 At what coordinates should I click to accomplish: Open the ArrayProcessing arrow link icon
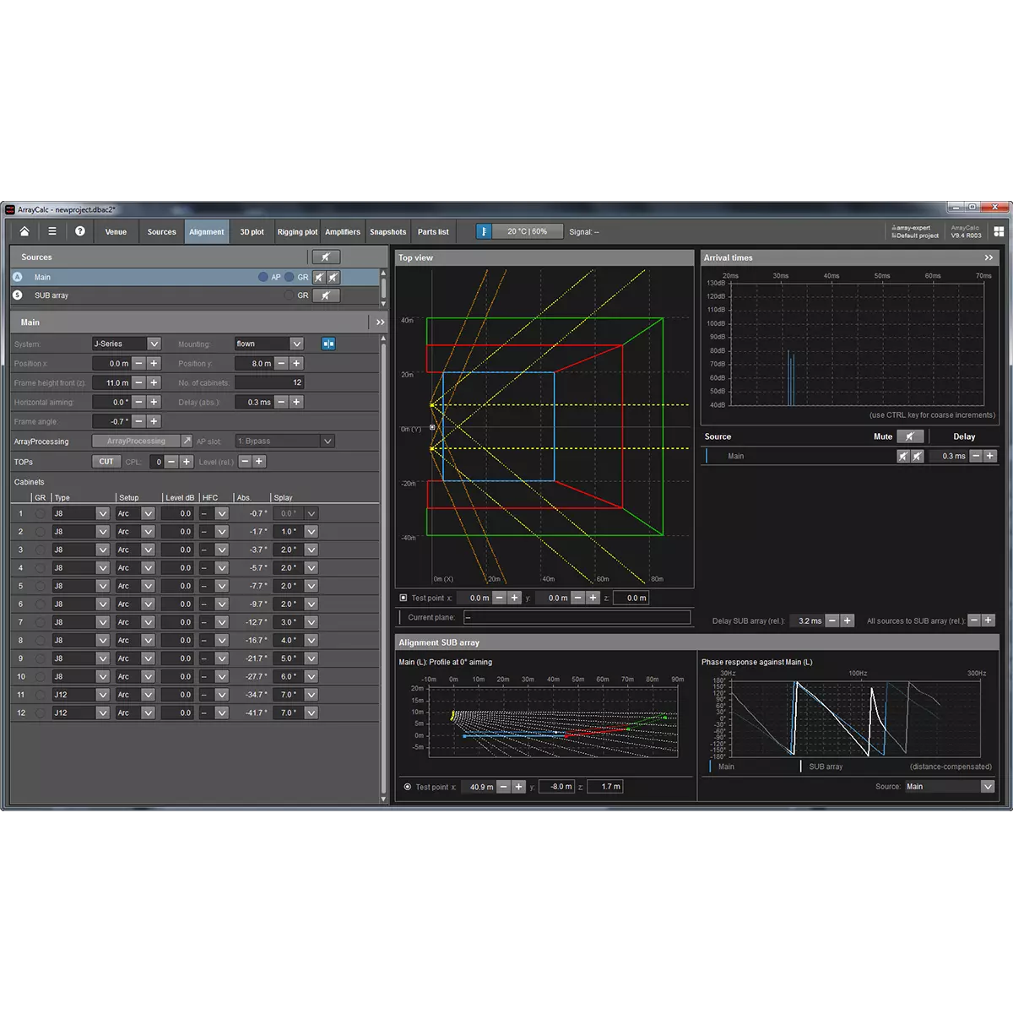pyautogui.click(x=187, y=441)
